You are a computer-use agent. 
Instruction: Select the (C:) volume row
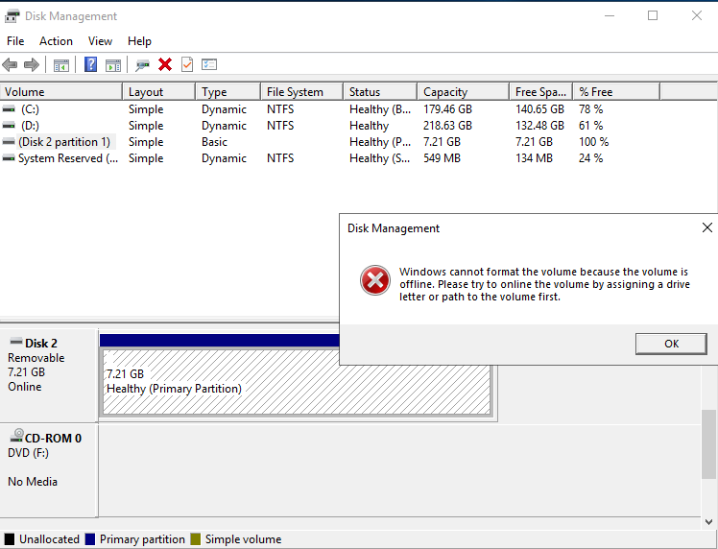point(329,109)
